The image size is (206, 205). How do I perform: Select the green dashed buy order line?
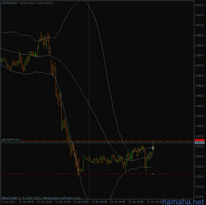coord(97,141)
